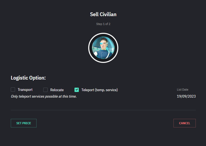Screen dimensions: 206x146
Task: Click the Teleport (temp. service) label
Action: pyautogui.click(x=100, y=90)
